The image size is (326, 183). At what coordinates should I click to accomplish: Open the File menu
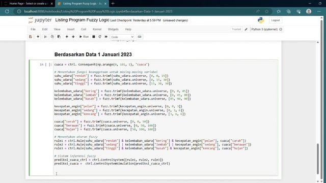tap(33, 29)
